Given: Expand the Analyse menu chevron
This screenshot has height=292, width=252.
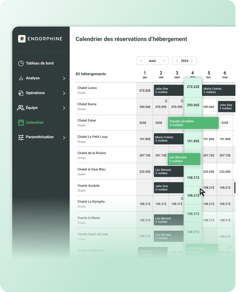Looking at the screenshot, I should (x=64, y=78).
